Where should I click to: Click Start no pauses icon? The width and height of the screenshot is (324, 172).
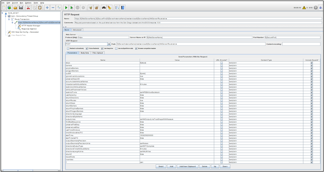pyautogui.click(x=72, y=8)
